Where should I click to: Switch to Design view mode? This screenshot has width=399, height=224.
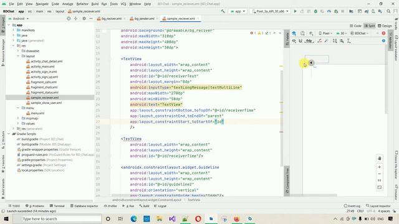click(x=385, y=26)
